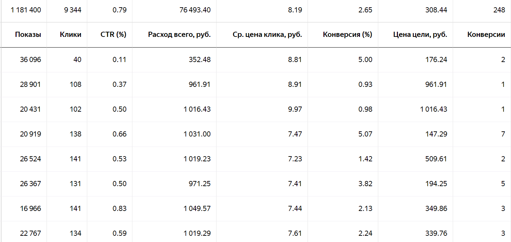Sort by the Конверсия (%) column header
The height and width of the screenshot is (242, 511).
coord(348,34)
